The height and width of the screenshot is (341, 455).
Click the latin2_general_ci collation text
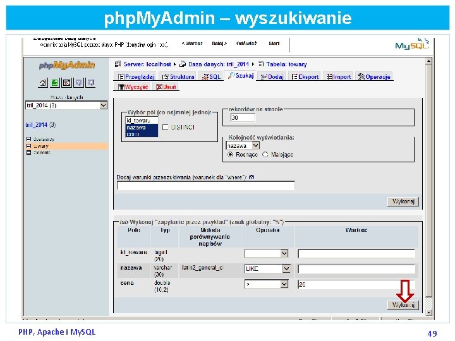tap(202, 267)
